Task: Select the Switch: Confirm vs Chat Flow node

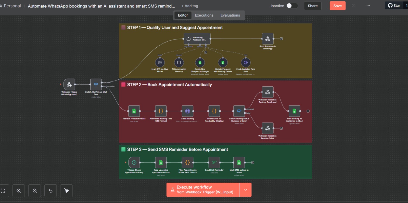Action: coord(96,85)
